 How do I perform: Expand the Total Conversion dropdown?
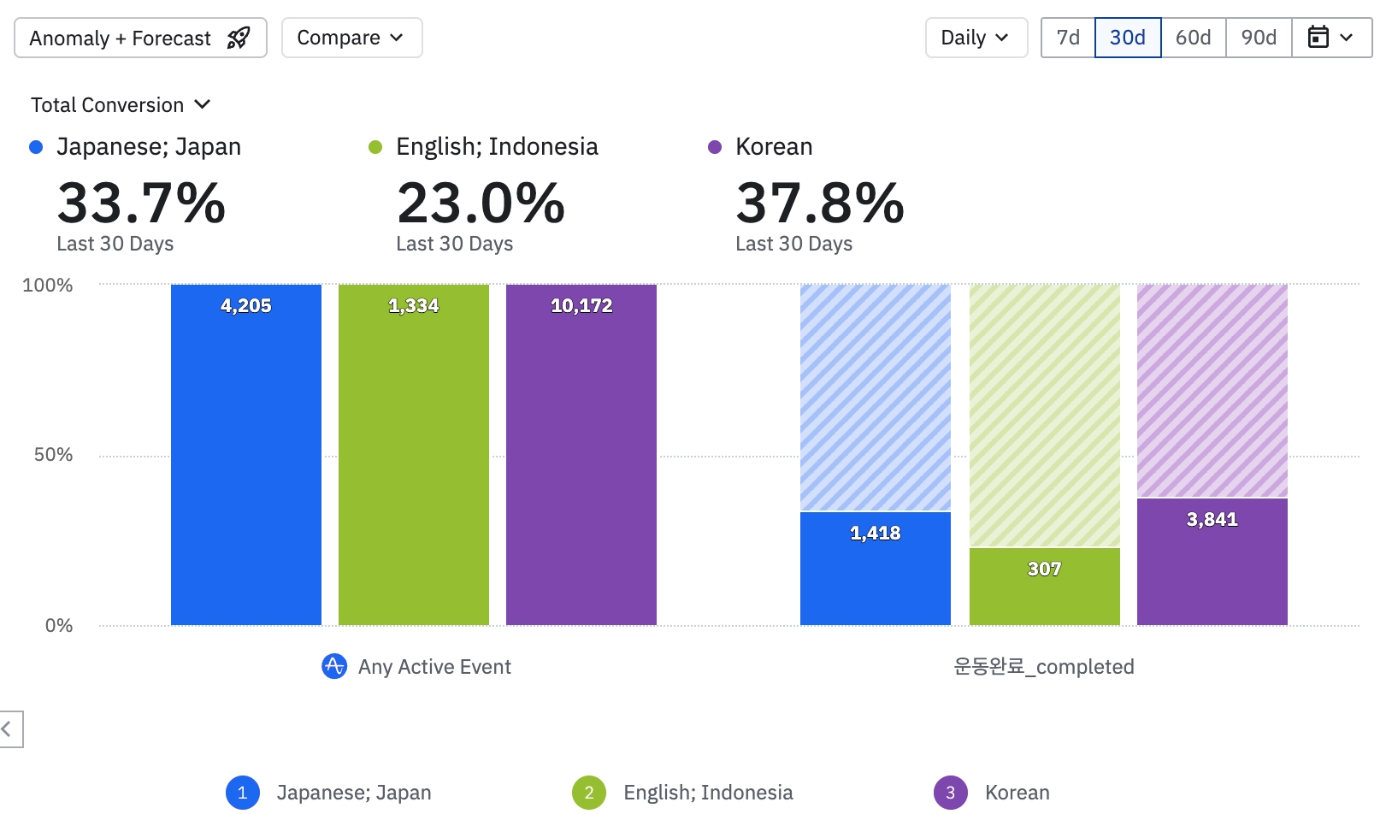pos(121,105)
